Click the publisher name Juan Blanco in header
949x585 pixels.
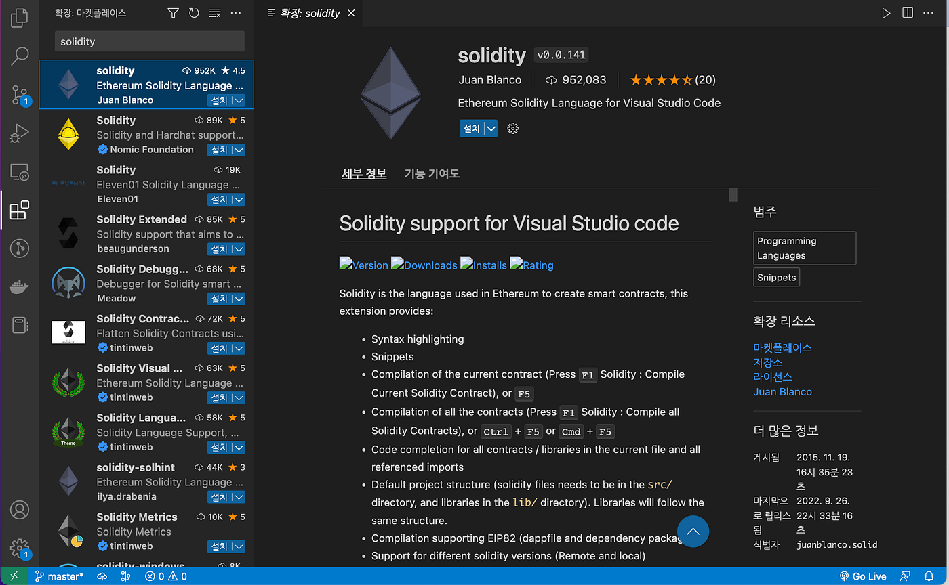(490, 80)
